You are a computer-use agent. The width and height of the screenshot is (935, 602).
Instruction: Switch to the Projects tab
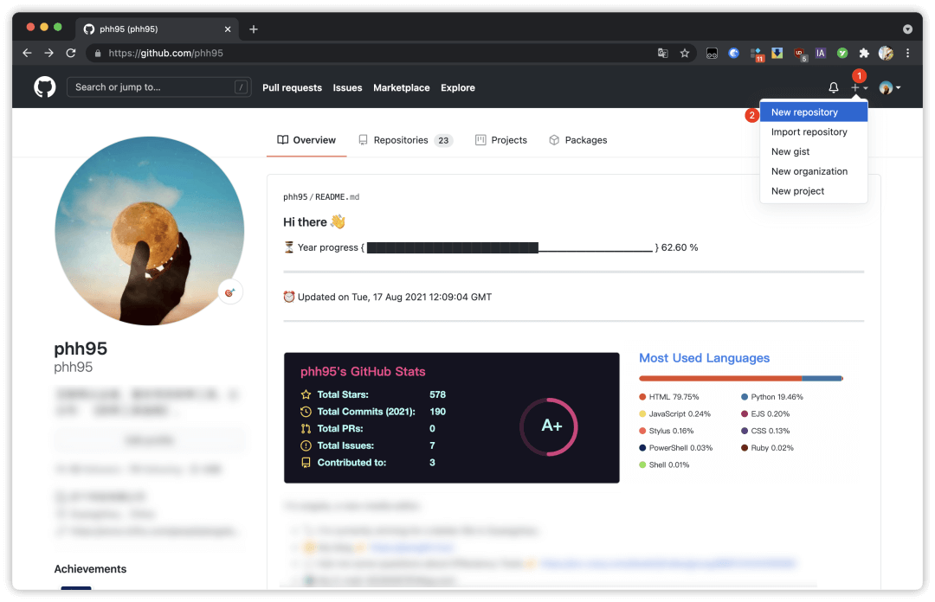tap(501, 140)
